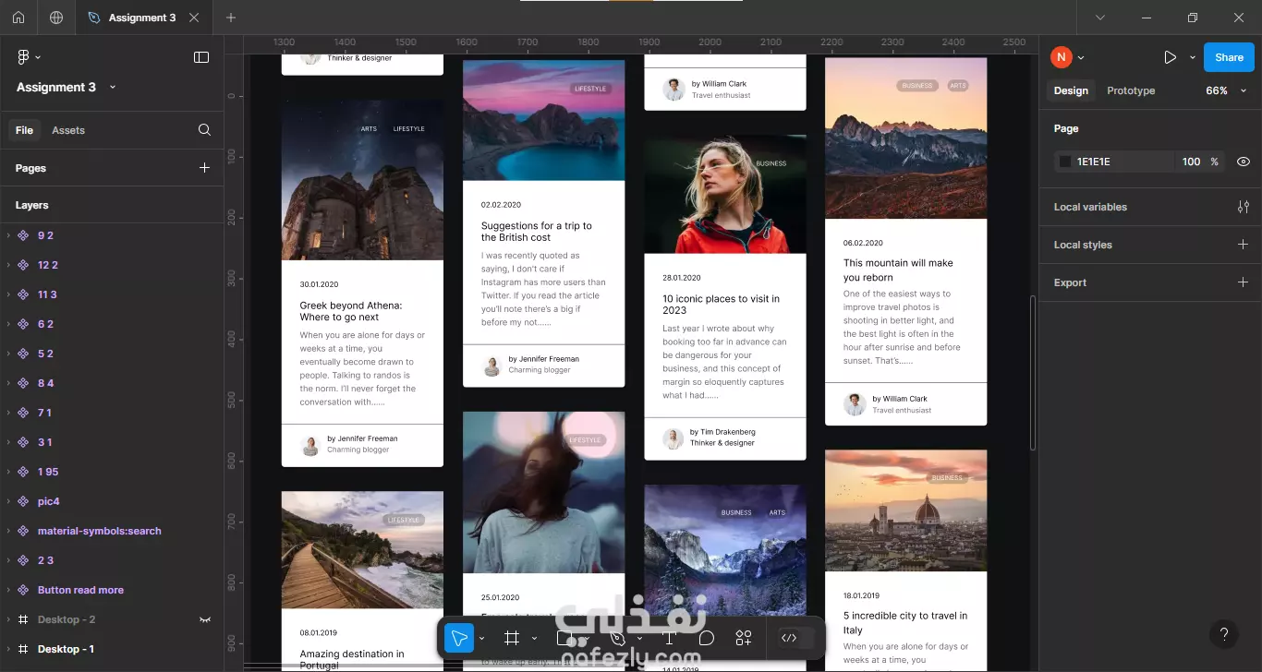
Task: Expand the 12 2 layer
Action: pos(8,265)
